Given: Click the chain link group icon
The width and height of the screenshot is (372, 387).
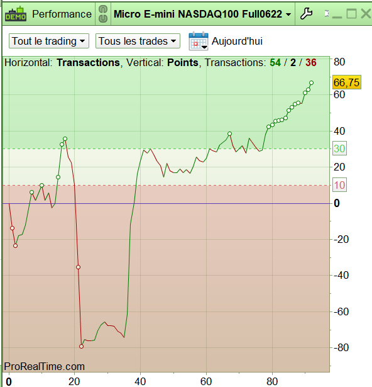Looking at the screenshot, I should [103, 14].
